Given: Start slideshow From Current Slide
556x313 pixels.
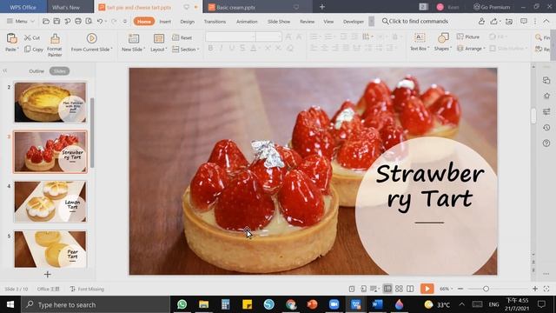Looking at the screenshot, I should 91,43.
